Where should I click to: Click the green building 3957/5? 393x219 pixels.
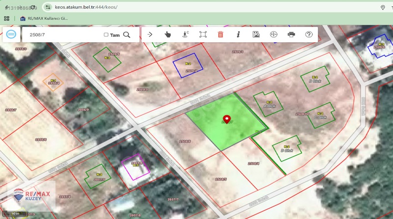(98, 176)
